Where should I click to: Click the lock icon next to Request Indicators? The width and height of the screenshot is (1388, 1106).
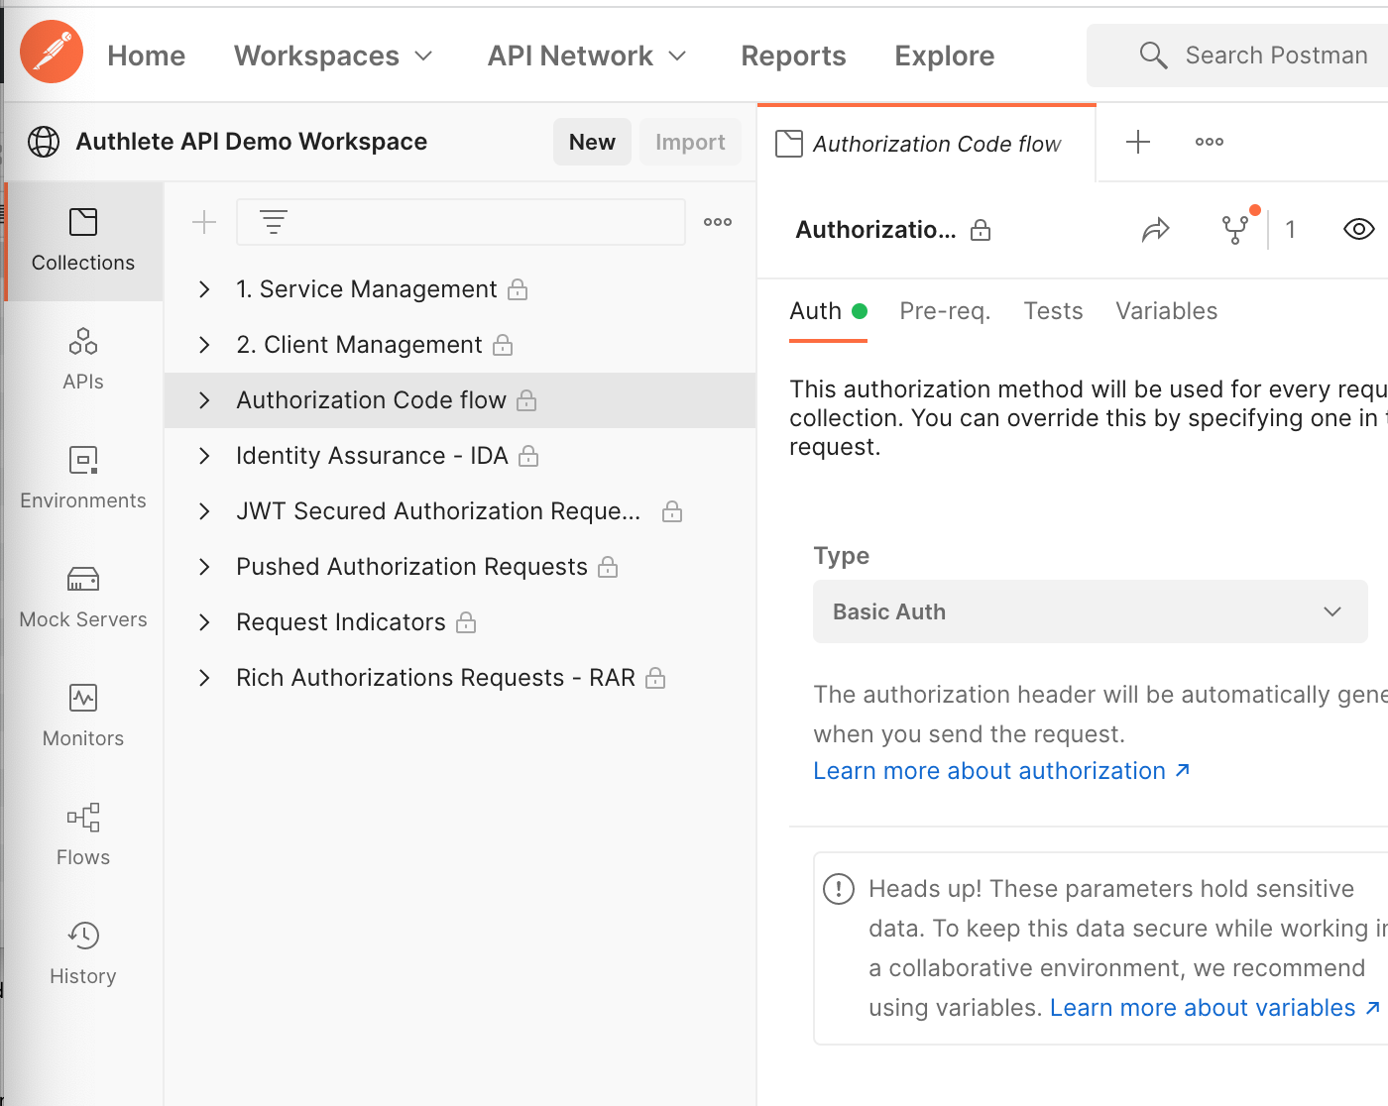point(466,622)
